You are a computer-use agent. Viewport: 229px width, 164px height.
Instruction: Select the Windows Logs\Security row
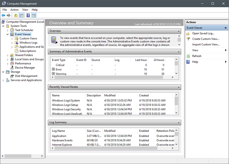click(x=112, y=109)
